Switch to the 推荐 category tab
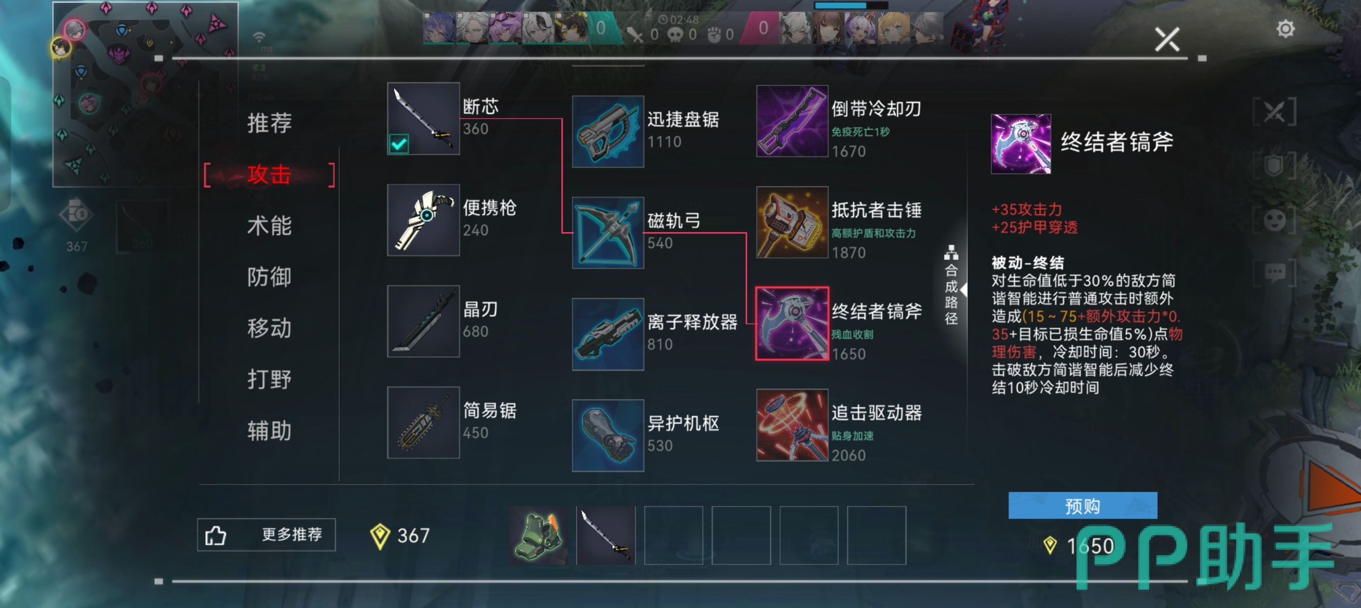The width and height of the screenshot is (1361, 608). [x=270, y=123]
